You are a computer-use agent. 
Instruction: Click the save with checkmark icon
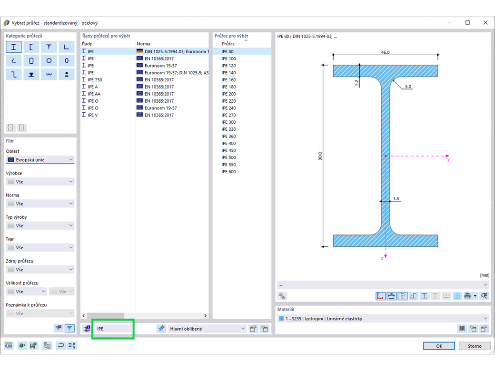(x=33, y=345)
